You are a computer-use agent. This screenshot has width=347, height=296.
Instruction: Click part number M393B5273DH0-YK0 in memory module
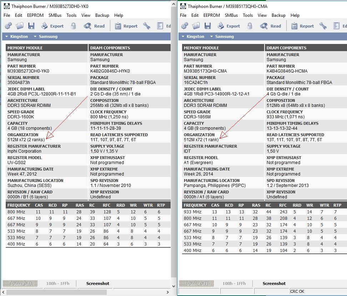pyautogui.click(x=28, y=71)
